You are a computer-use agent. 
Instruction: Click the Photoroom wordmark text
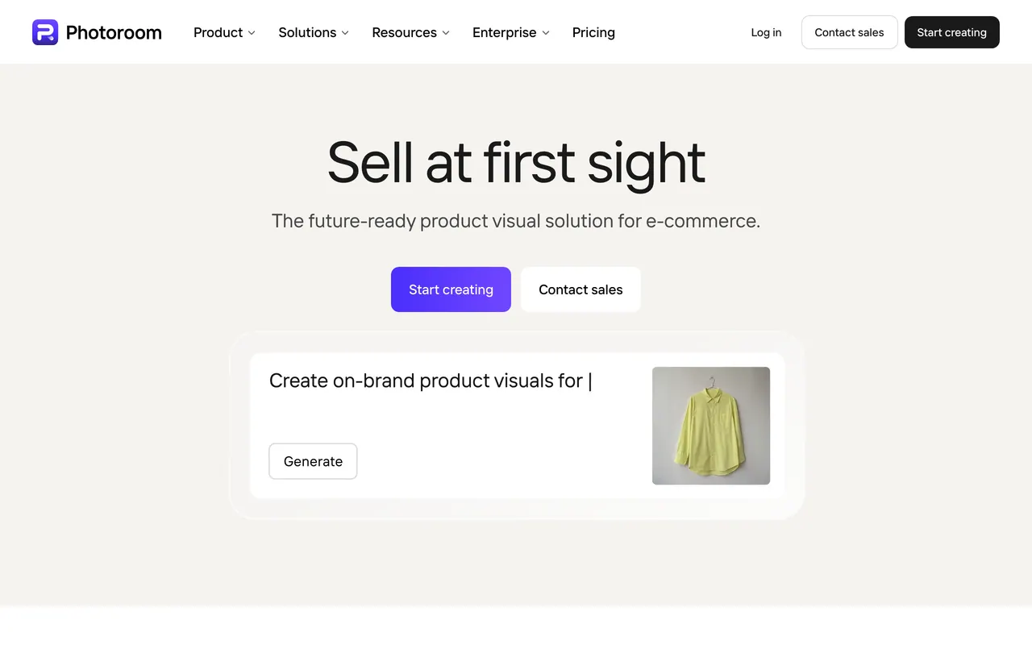[x=114, y=32]
